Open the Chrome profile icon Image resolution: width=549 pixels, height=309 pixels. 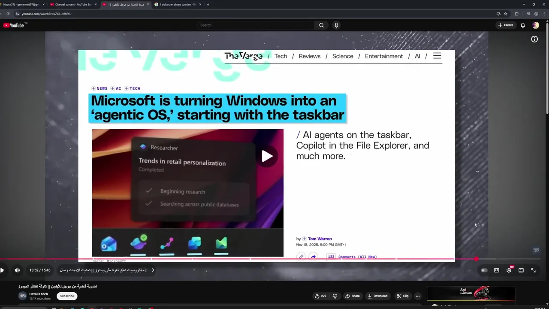[536, 14]
